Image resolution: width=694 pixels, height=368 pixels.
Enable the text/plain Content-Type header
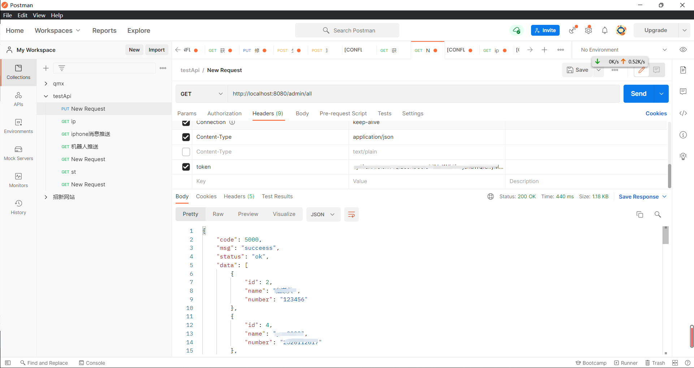tap(186, 152)
